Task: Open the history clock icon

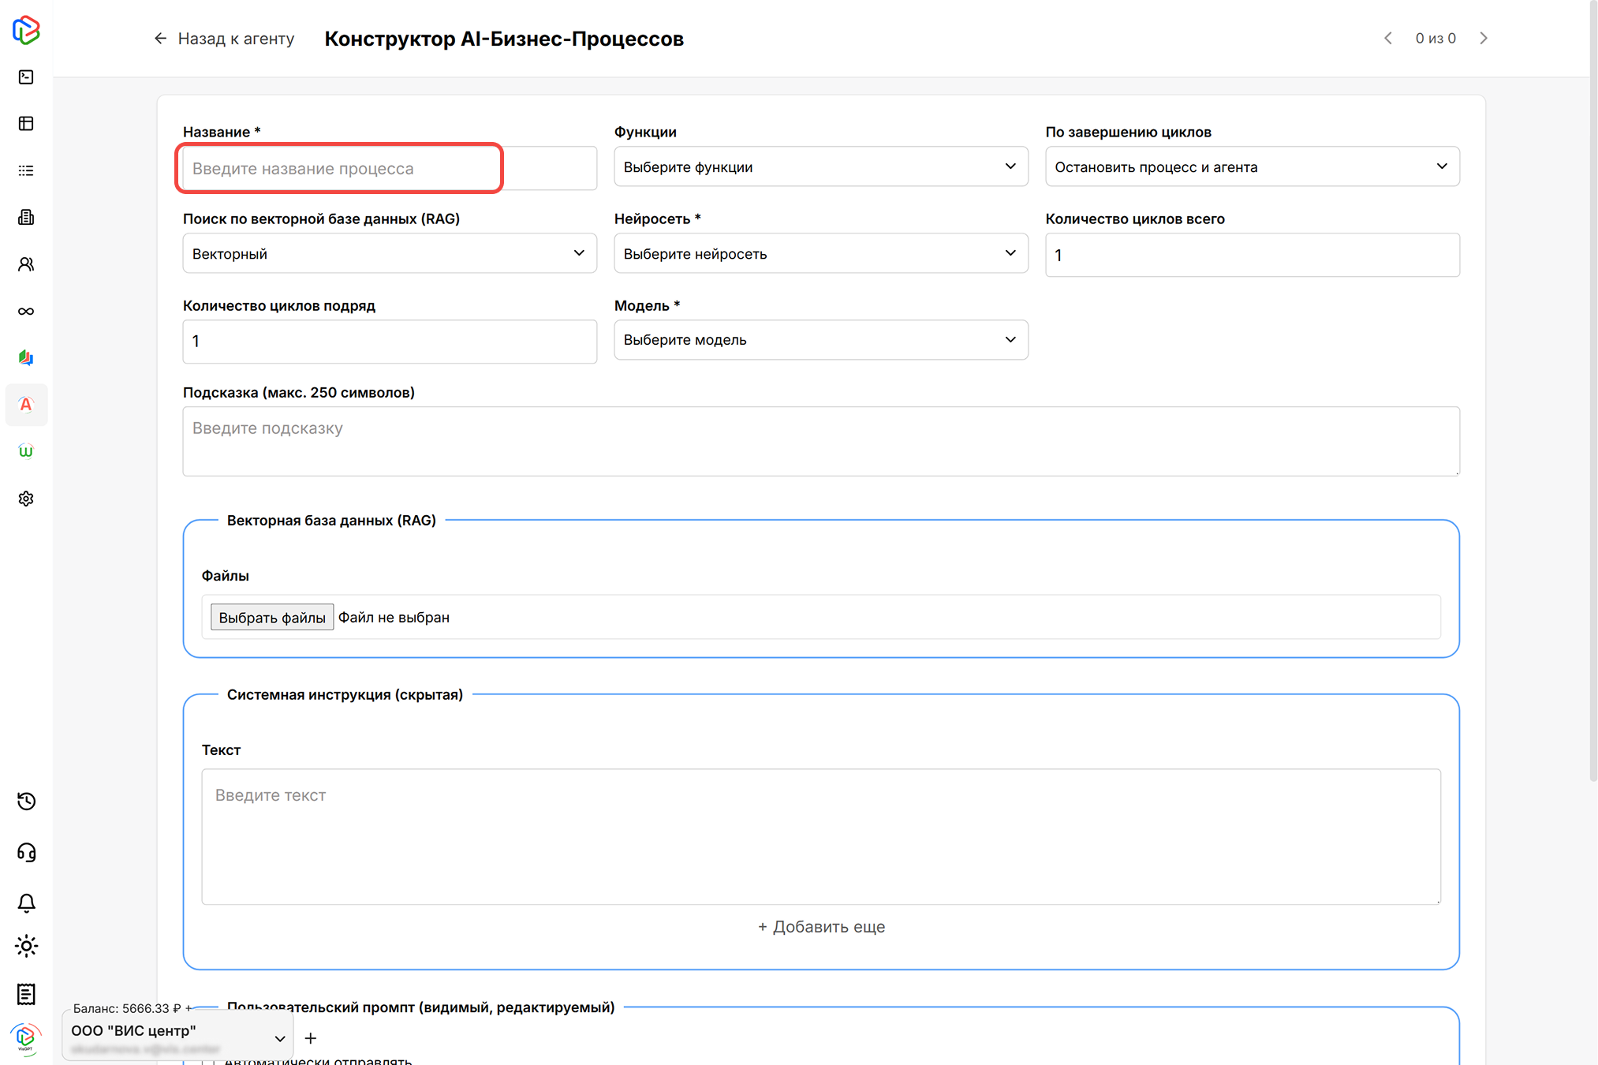Action: (26, 802)
